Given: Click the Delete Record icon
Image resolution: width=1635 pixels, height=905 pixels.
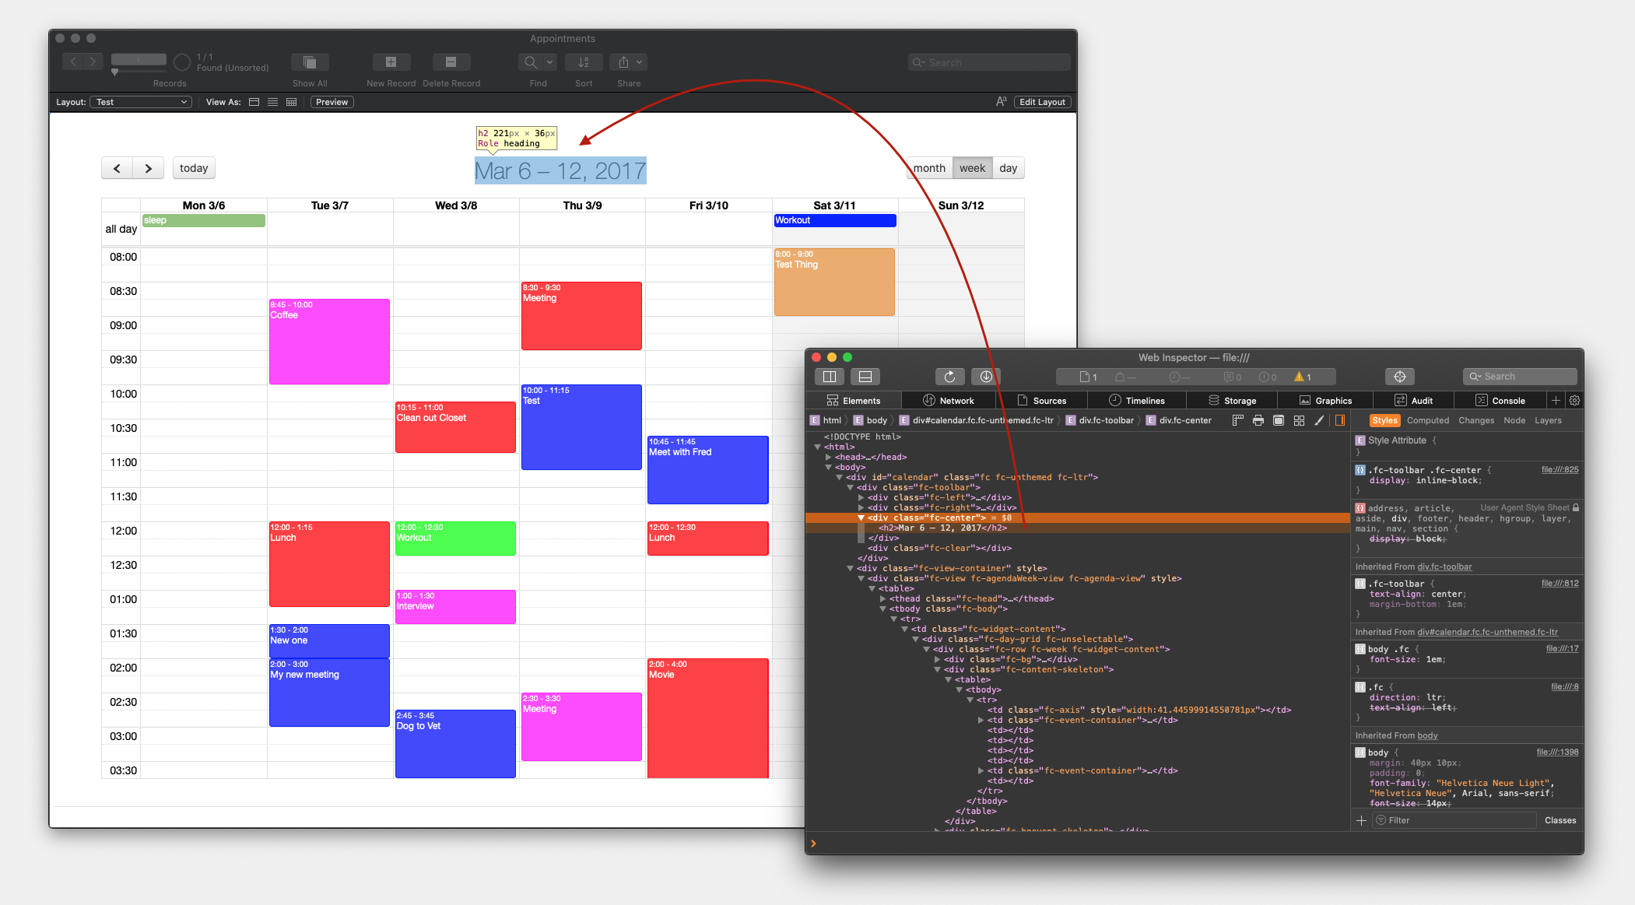Looking at the screenshot, I should point(451,62).
